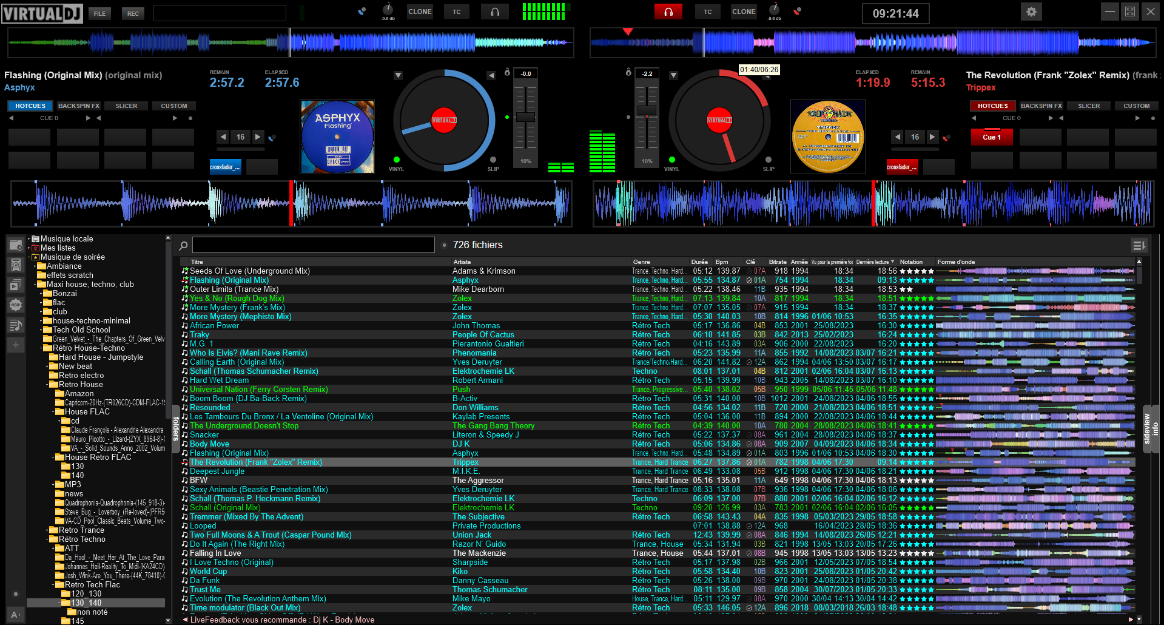Click the plus sidebar icon to add panel
Viewport: 1164px width, 625px height.
point(16,345)
